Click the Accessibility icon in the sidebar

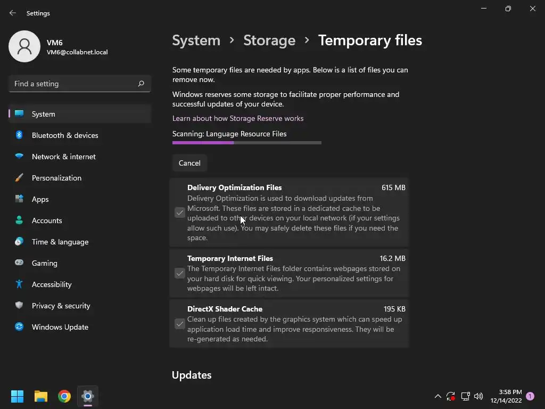(x=19, y=284)
